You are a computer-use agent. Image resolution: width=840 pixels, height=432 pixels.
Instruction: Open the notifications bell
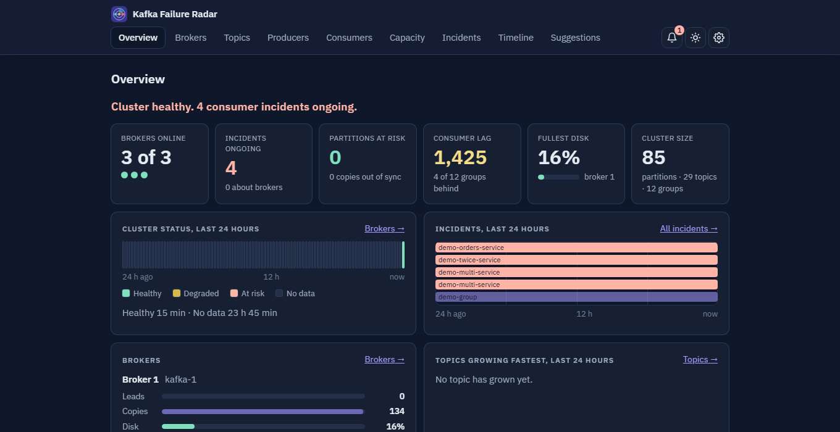[672, 38]
